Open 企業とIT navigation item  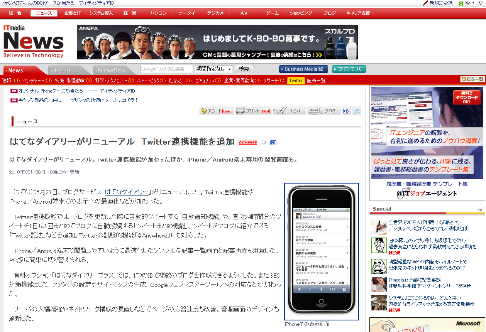point(73,13)
